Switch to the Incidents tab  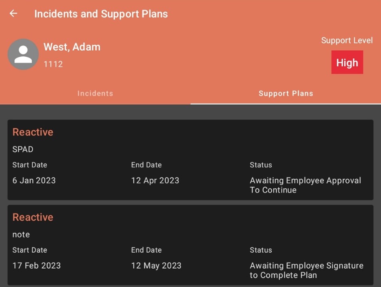[95, 93]
